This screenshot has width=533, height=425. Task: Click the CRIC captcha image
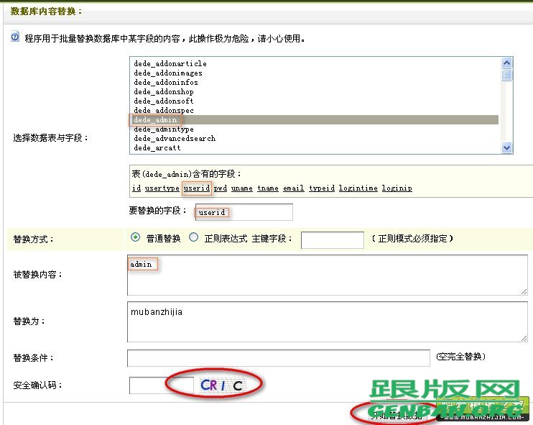pos(222,385)
